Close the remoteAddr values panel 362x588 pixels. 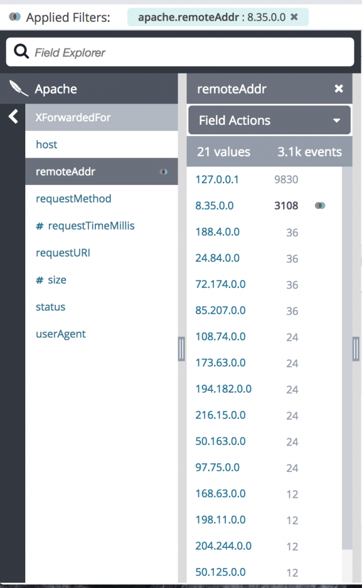[338, 89]
